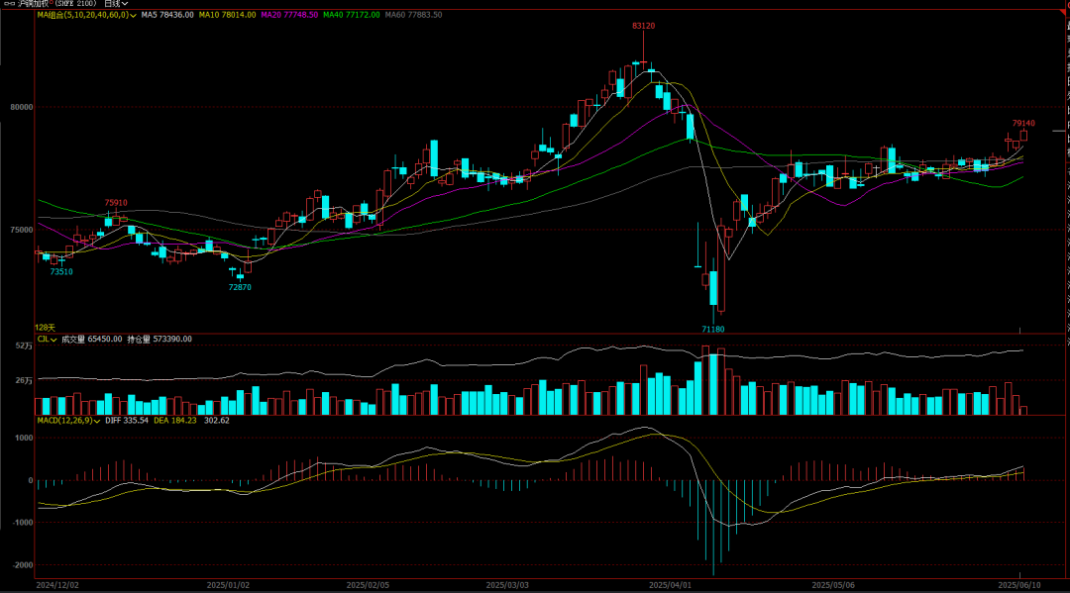Click the 1000 MACD axis label

[24, 439]
